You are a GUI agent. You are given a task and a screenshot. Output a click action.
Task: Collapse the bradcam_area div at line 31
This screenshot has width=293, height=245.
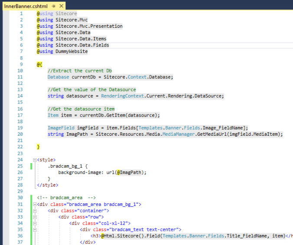(x=35, y=204)
